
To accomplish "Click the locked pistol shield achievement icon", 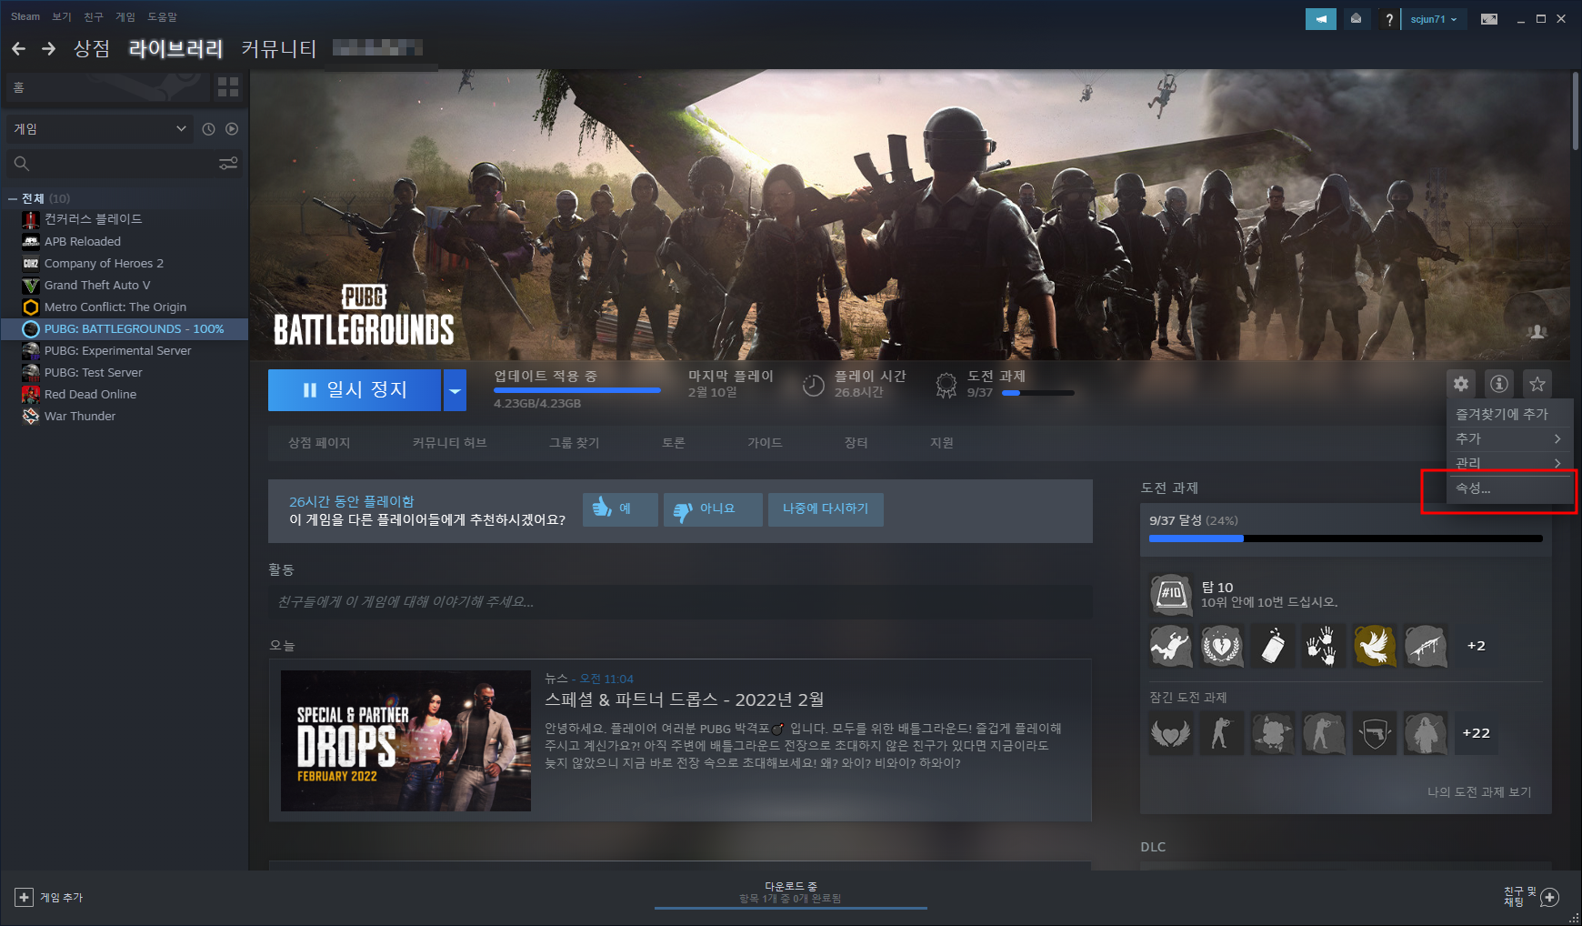I will 1374,733.
